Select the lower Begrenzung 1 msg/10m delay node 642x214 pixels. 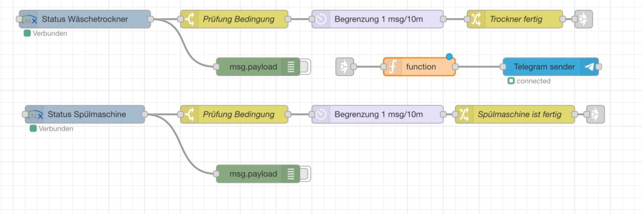378,114
